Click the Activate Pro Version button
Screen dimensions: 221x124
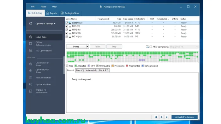click(x=184, y=117)
